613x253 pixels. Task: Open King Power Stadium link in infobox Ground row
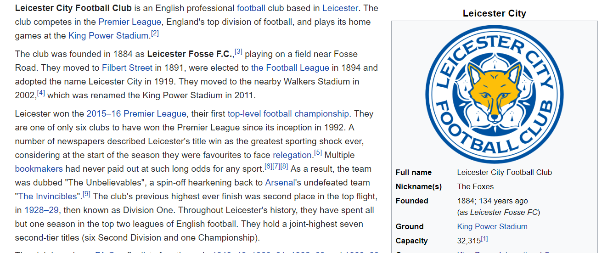(x=492, y=226)
